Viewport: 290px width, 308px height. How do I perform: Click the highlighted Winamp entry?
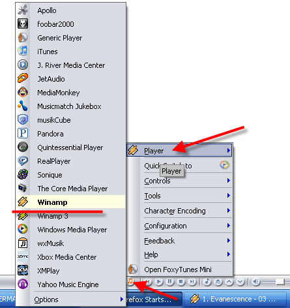pyautogui.click(x=71, y=202)
